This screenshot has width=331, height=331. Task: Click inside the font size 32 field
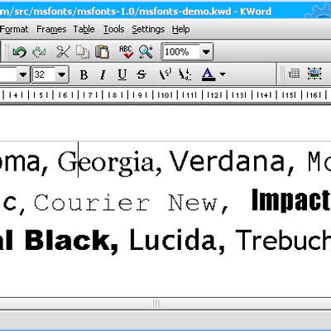click(44, 74)
